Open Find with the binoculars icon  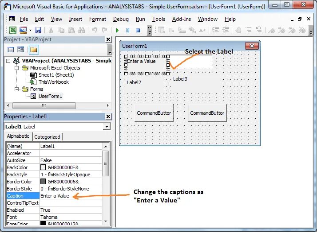pos(82,30)
